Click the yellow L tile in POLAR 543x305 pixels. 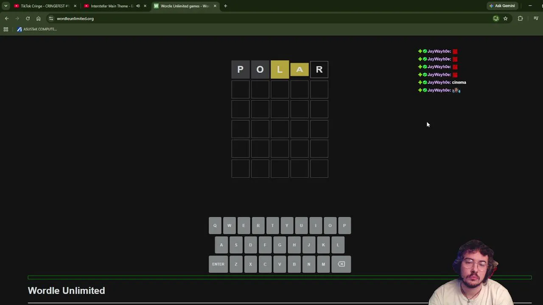coord(280,69)
